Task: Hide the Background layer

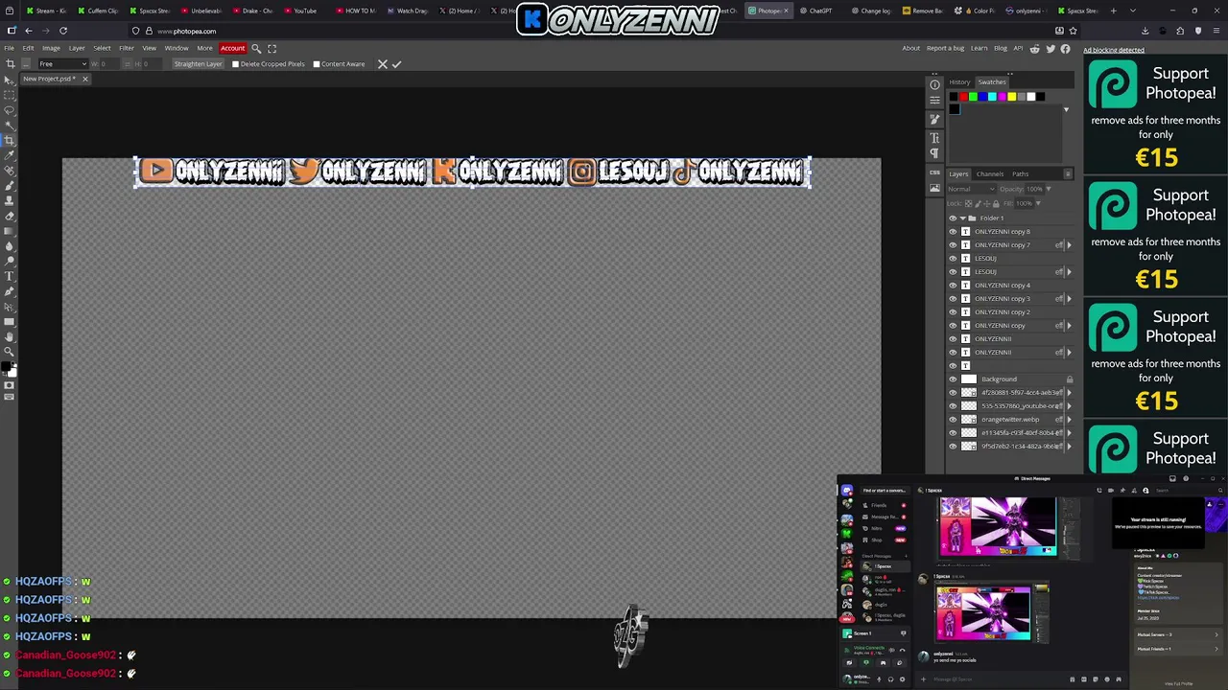Action: coord(953,379)
